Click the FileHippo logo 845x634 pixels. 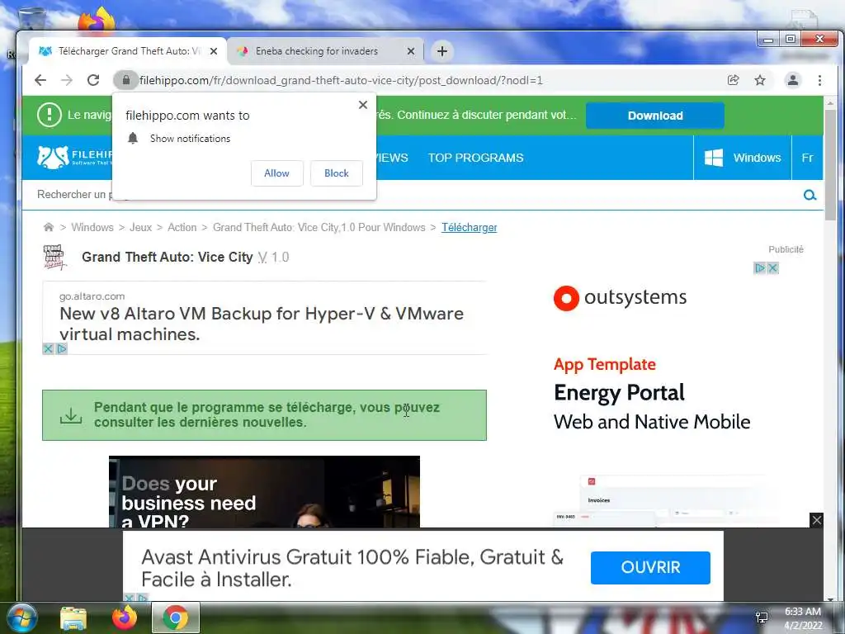[x=74, y=157]
